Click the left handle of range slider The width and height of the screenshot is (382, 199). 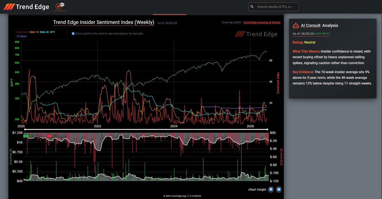(x=25, y=129)
